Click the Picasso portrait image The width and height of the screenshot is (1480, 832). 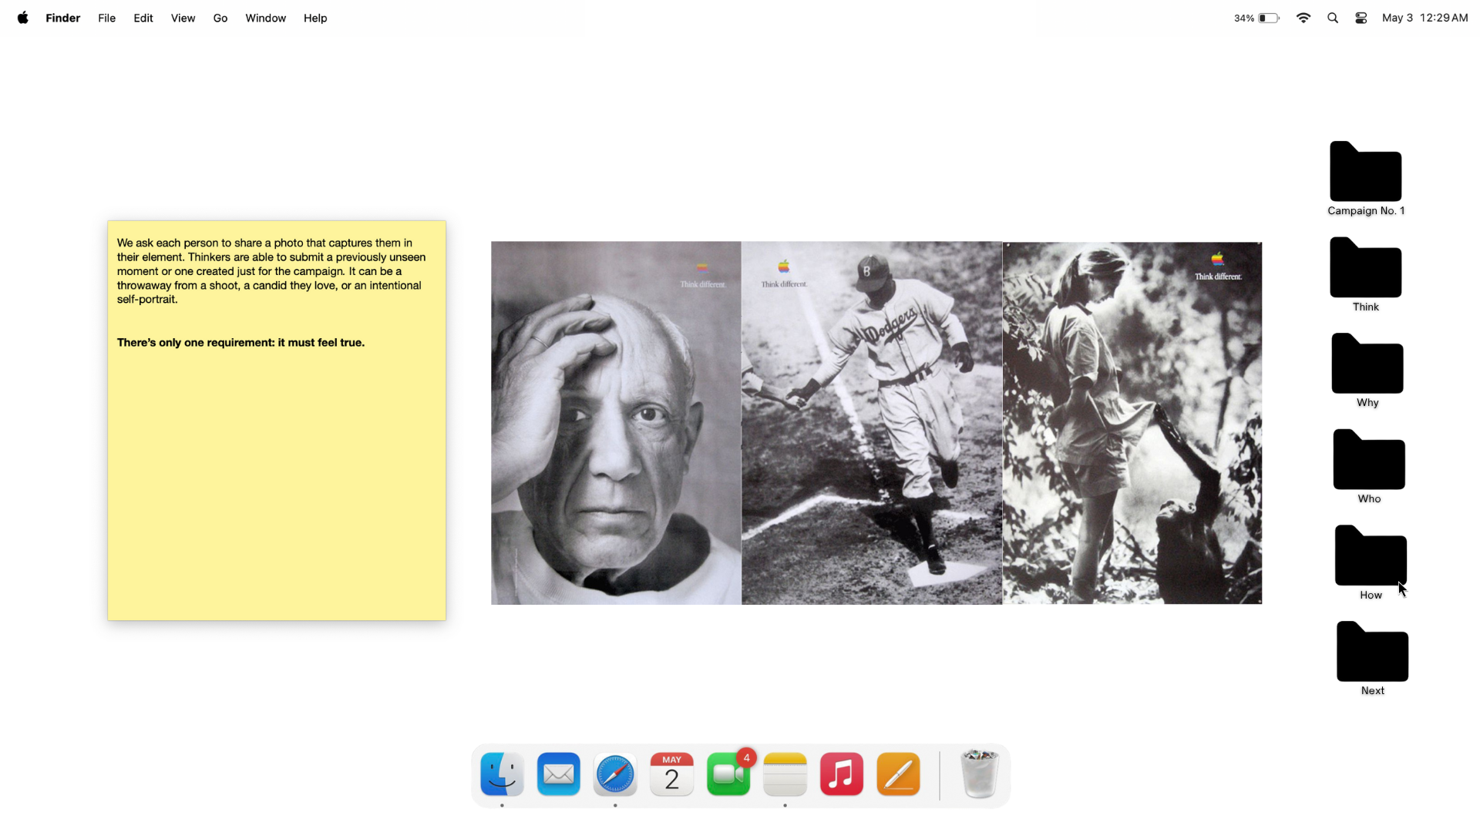[616, 423]
